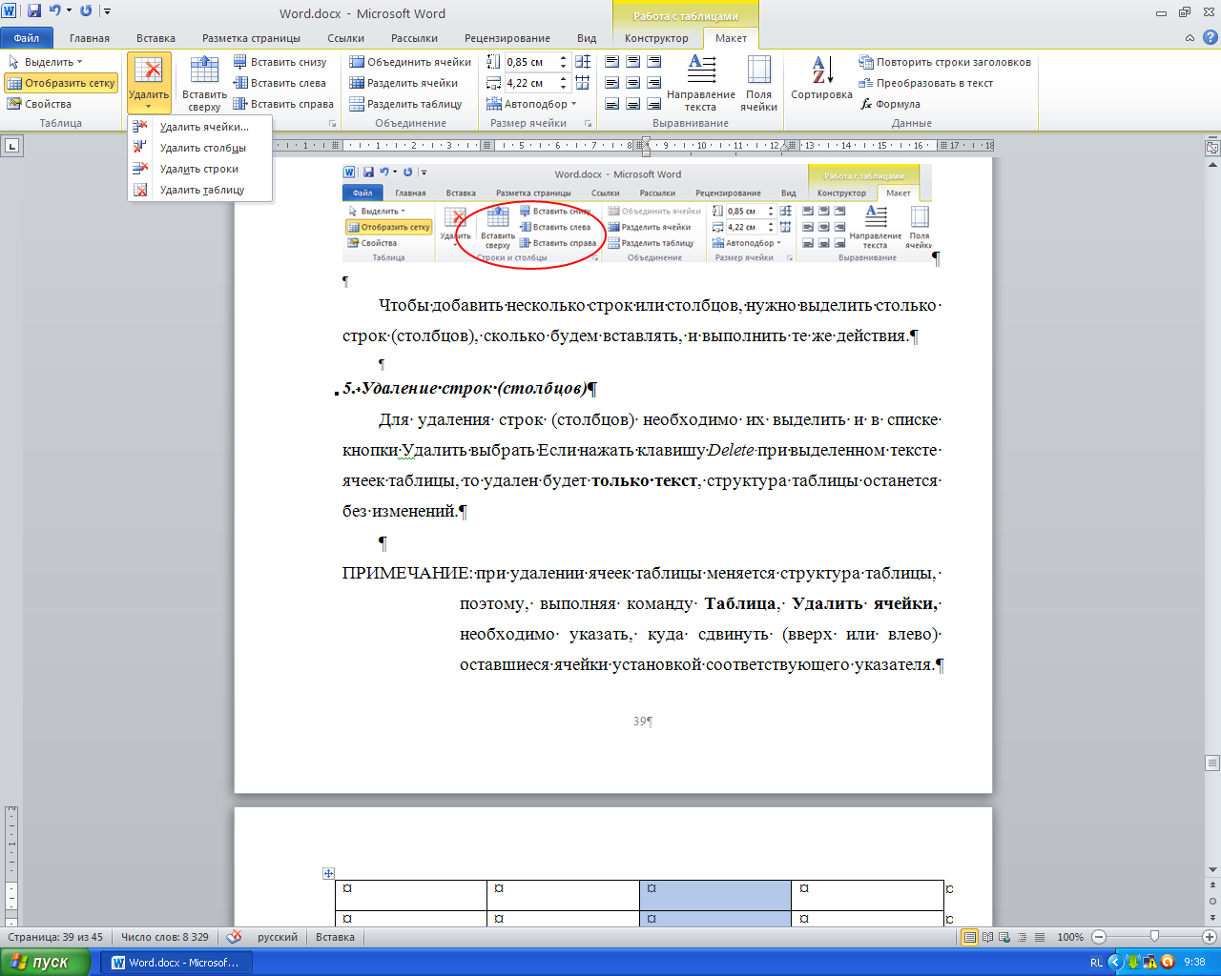Click the table move handle

328,873
